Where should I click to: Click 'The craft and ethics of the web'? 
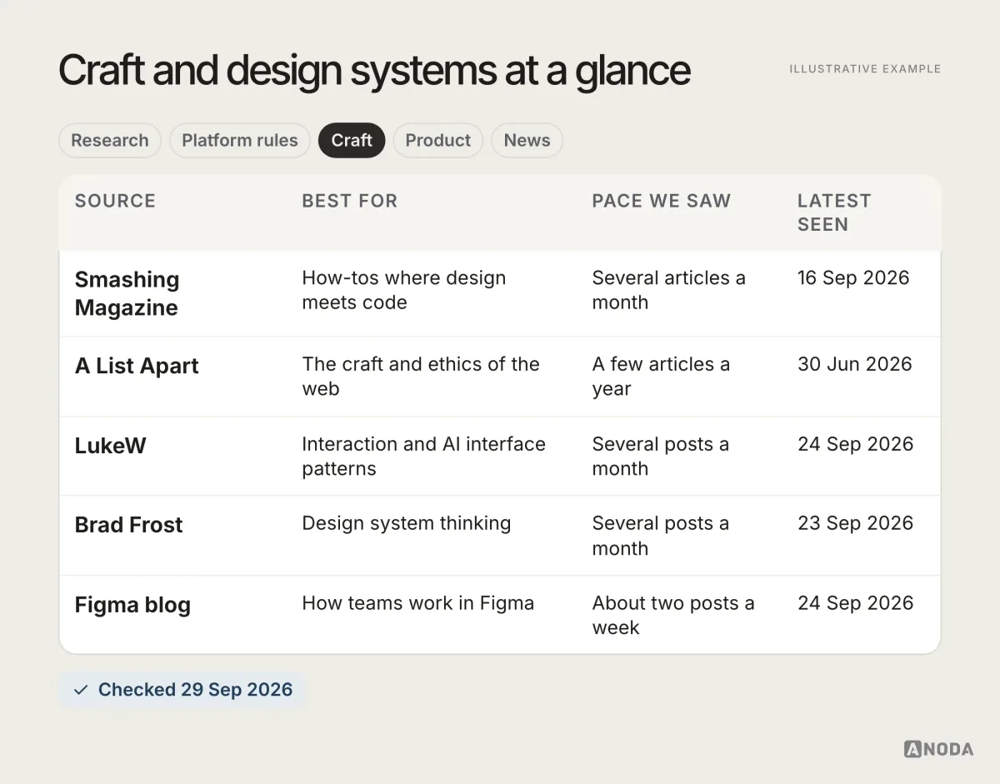tap(421, 376)
